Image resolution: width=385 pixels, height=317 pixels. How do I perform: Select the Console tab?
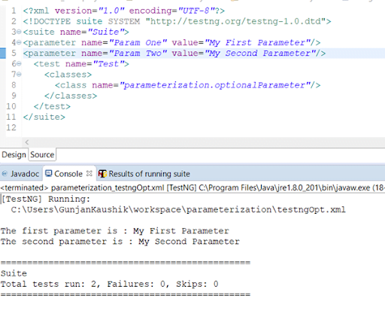68,174
